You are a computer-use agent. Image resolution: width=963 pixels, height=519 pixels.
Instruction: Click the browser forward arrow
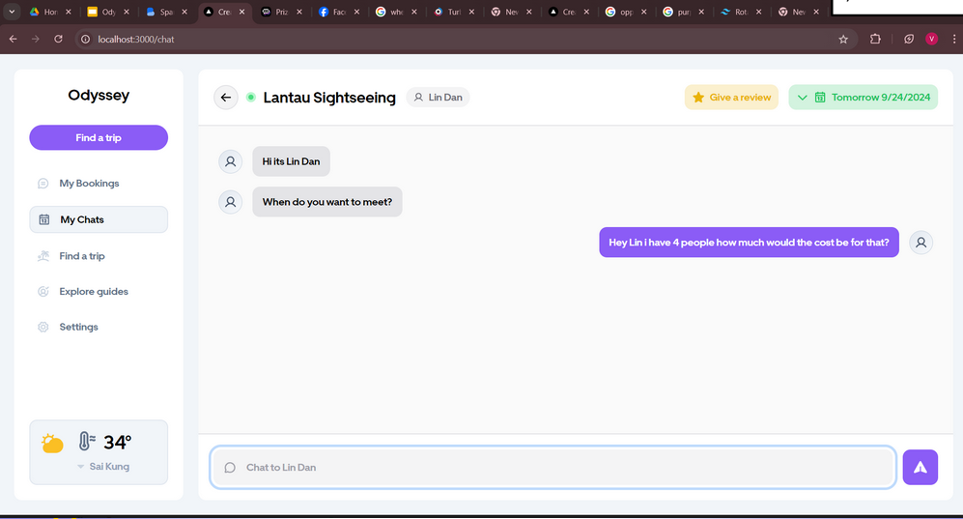[x=36, y=39]
